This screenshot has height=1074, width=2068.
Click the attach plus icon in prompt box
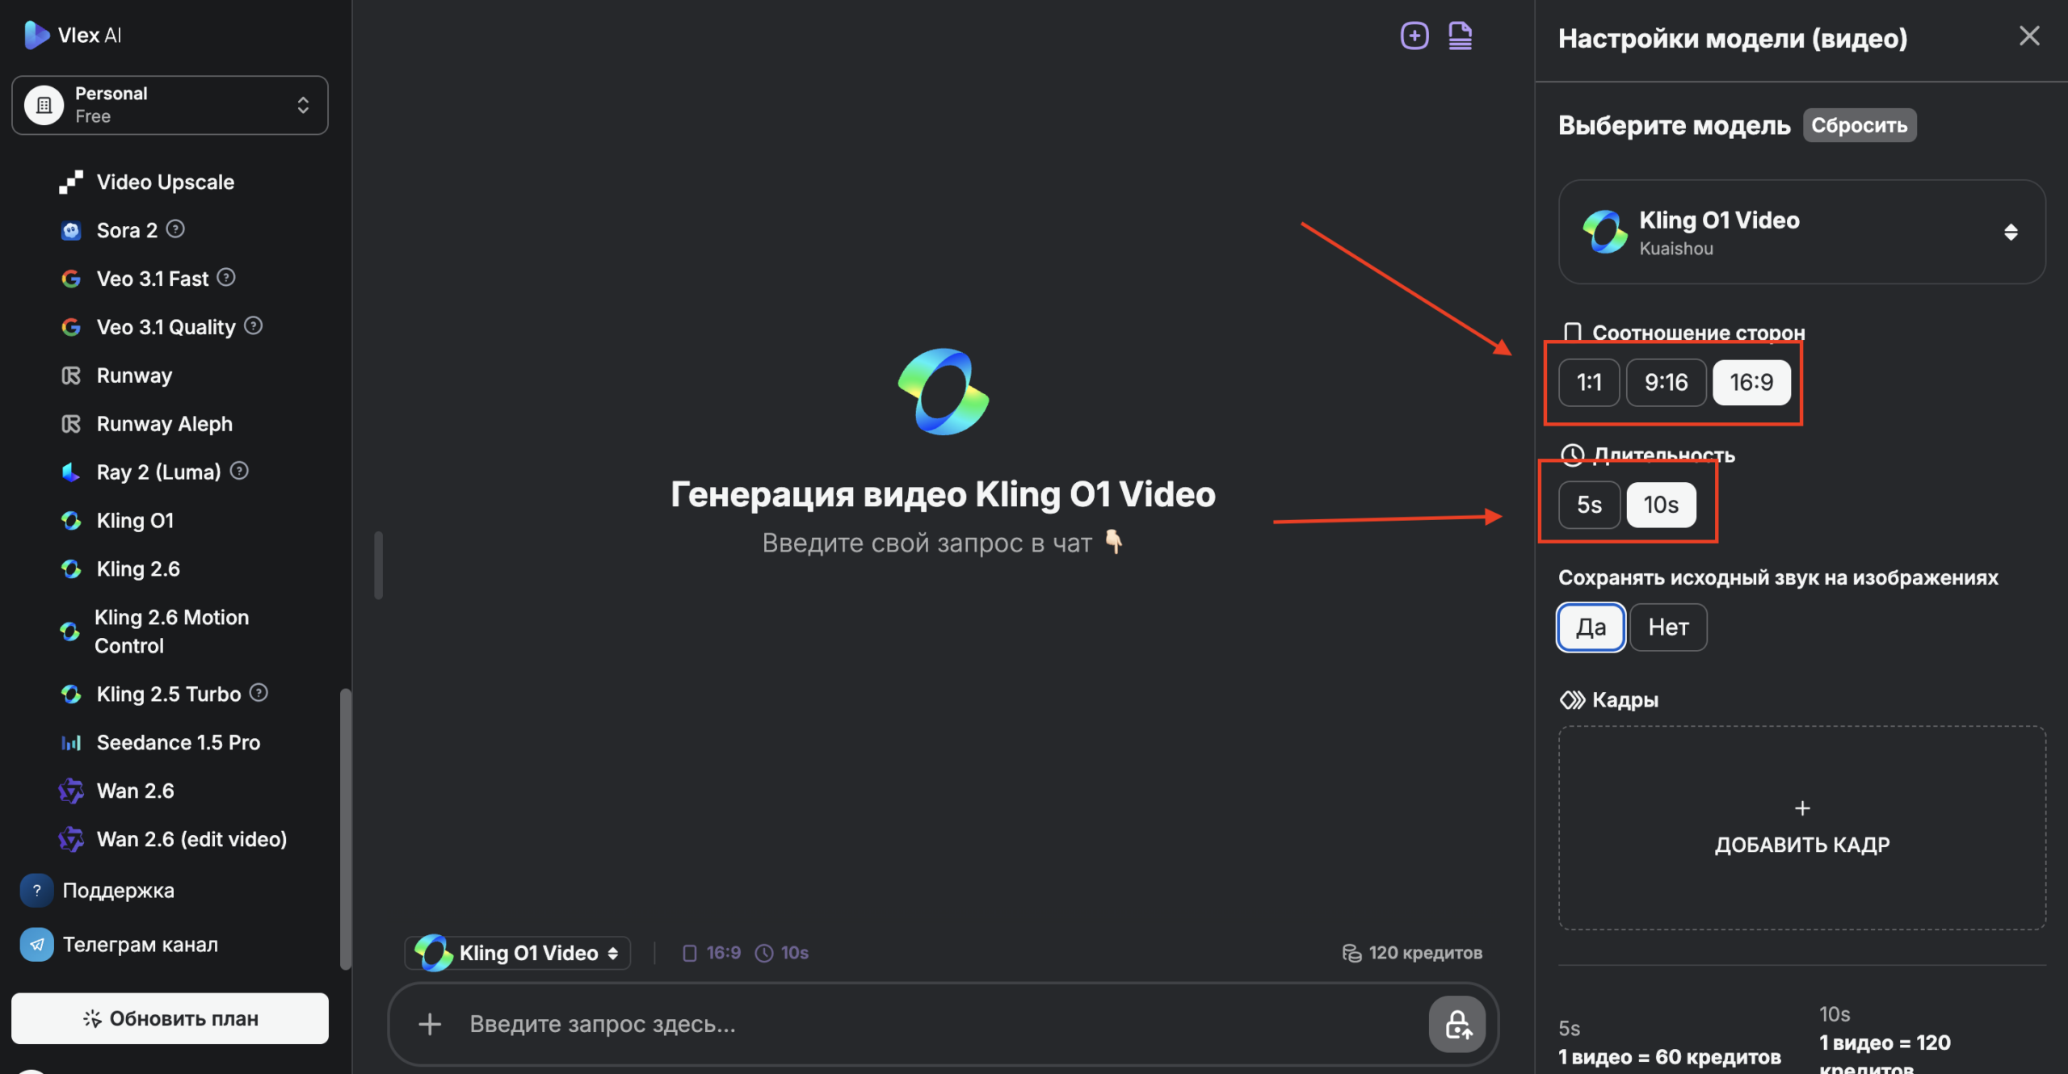point(430,1024)
